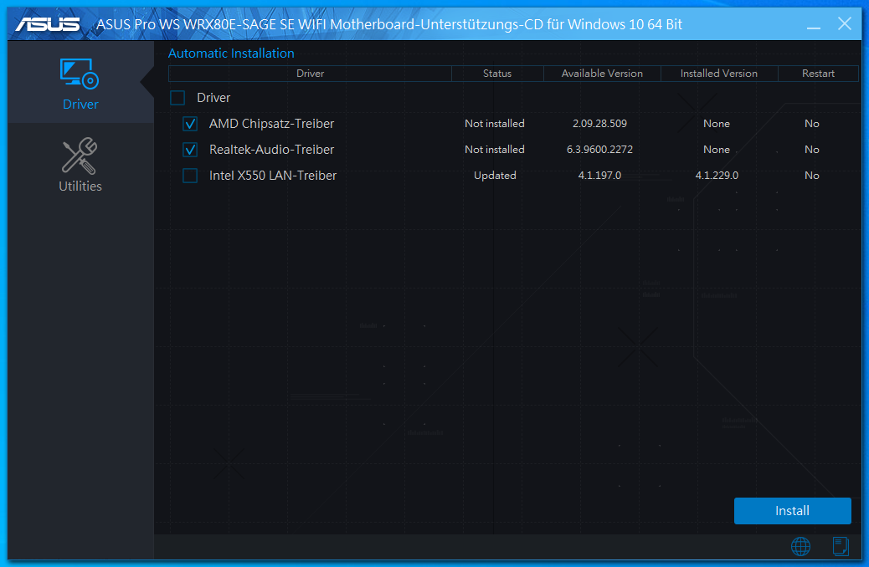Viewport: 869px width, 567px height.
Task: Click the Restart column header
Action: [818, 74]
